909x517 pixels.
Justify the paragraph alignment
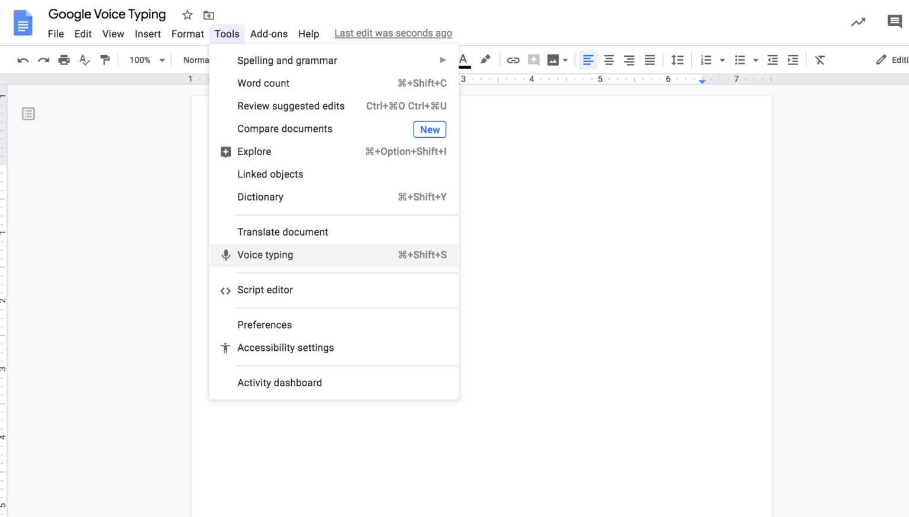click(650, 60)
